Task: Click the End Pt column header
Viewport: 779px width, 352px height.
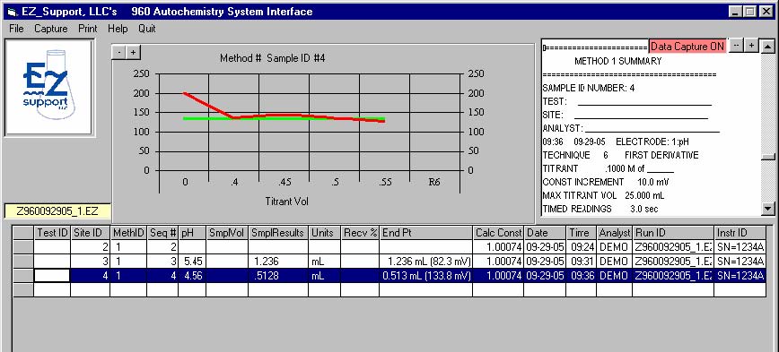Action: click(425, 233)
